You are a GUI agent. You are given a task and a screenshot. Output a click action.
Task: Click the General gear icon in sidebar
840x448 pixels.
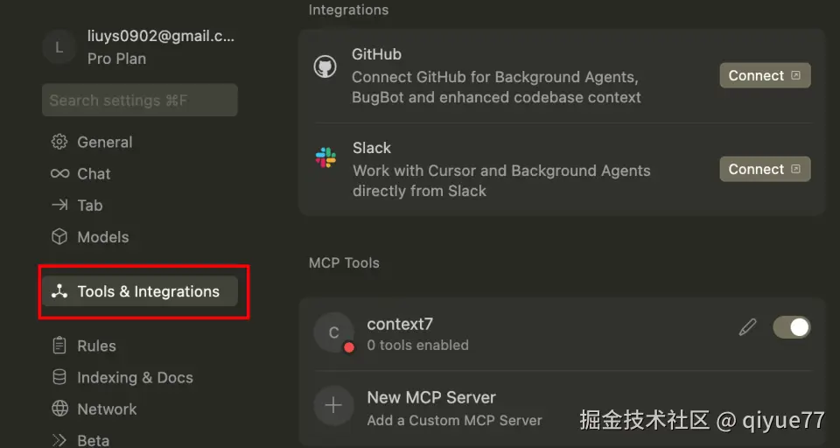tap(59, 142)
